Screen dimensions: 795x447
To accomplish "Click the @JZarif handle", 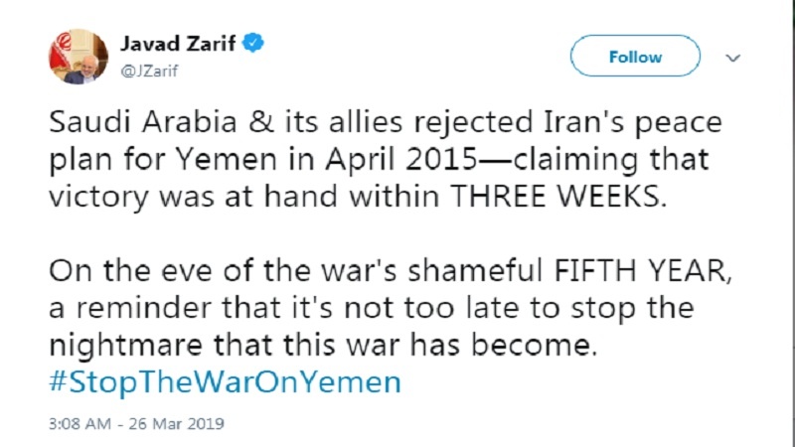I will [147, 70].
